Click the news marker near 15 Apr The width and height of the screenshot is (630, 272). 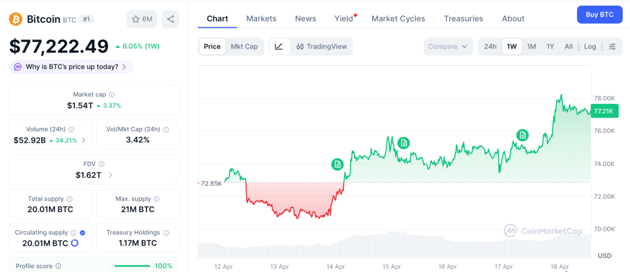pyautogui.click(x=404, y=143)
